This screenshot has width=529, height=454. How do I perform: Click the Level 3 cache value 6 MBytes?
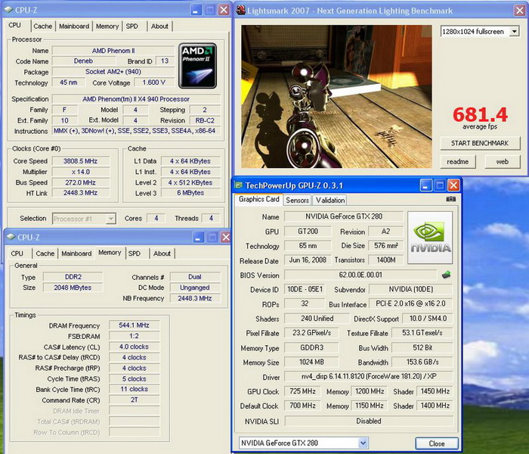(190, 193)
